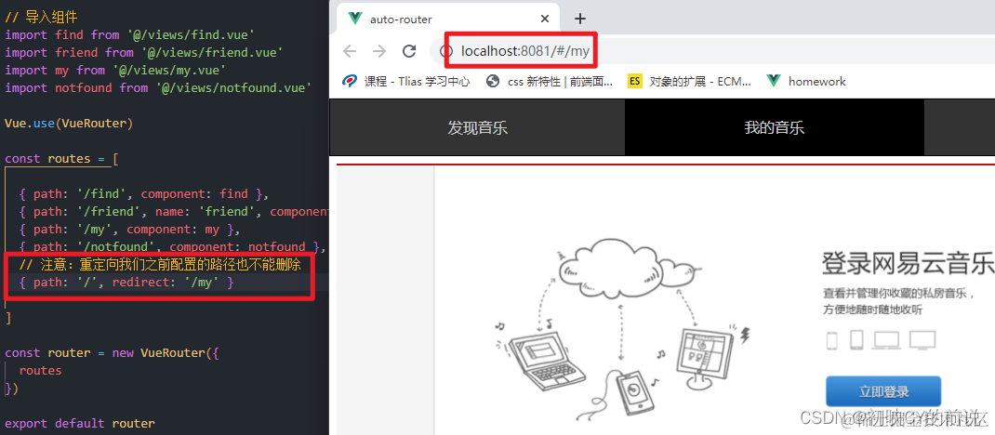Open a new browser tab
Image resolution: width=995 pixels, height=435 pixels.
580,19
